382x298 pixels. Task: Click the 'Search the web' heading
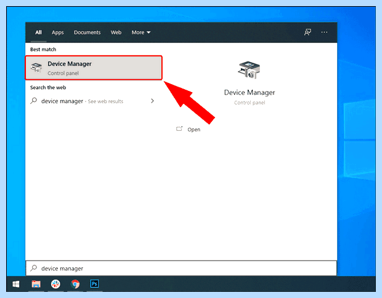[x=48, y=87]
